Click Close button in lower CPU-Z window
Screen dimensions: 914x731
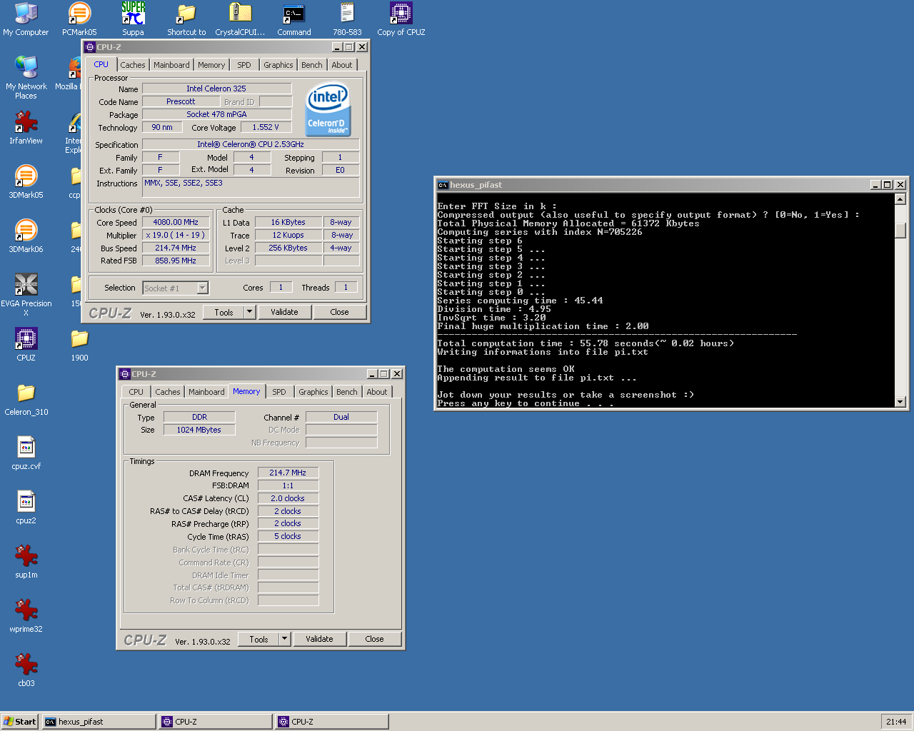point(375,639)
